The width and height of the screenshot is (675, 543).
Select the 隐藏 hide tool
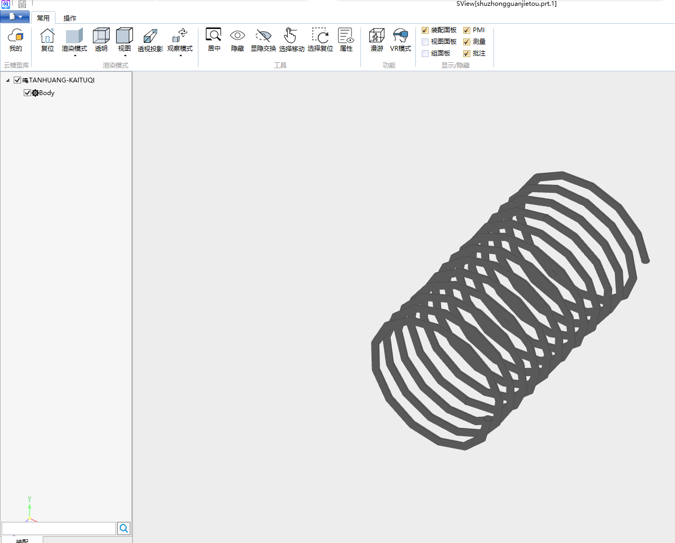[x=237, y=40]
